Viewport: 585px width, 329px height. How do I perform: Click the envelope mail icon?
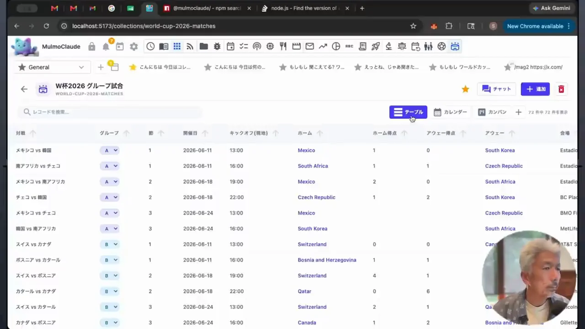coord(310,46)
